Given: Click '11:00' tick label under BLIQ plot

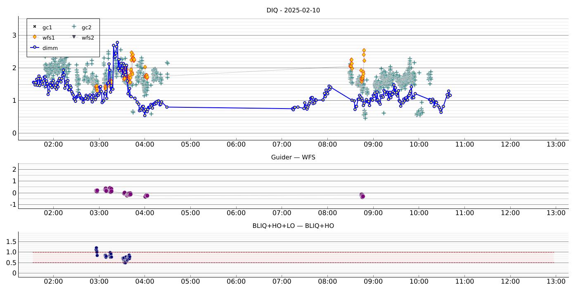Looking at the screenshot, I should click(x=464, y=282).
